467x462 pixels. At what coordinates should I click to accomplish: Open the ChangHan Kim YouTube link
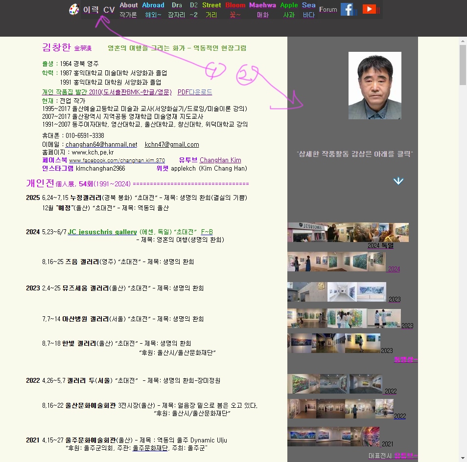click(220, 160)
